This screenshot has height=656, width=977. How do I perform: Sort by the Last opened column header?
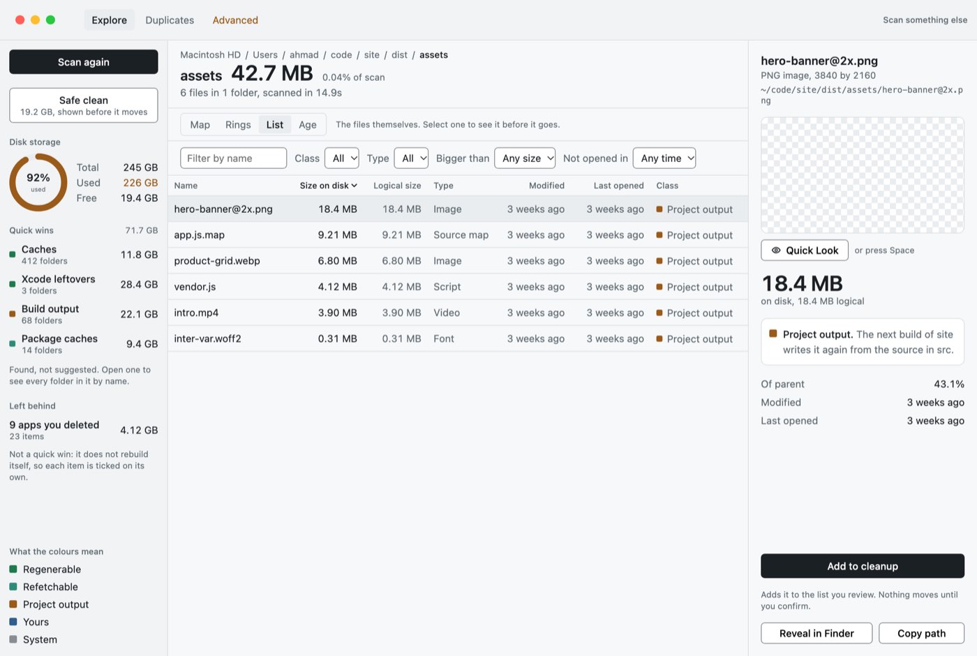coord(618,186)
